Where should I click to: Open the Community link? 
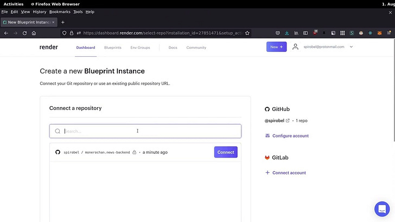196,48
